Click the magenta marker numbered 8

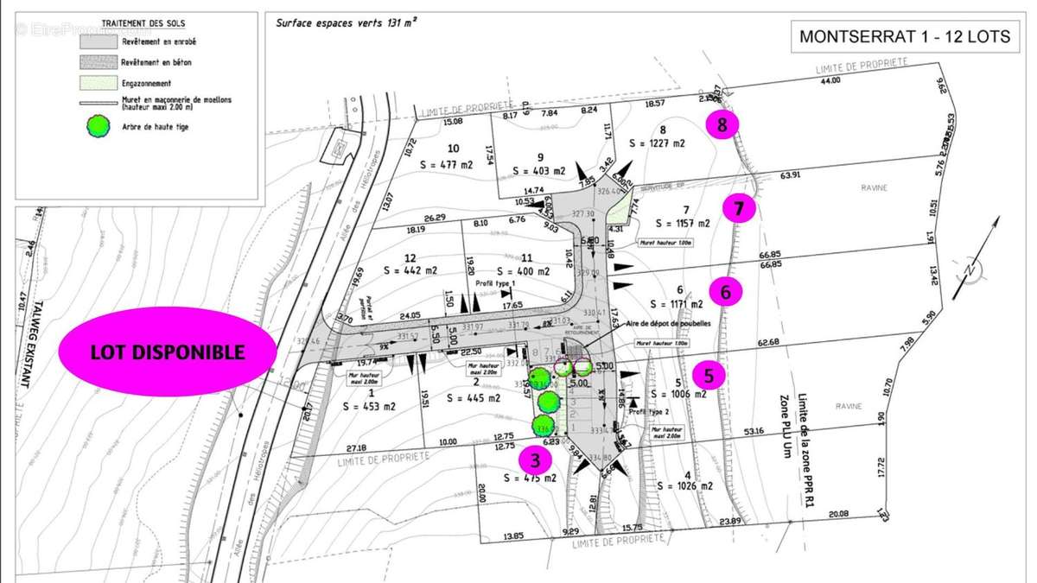722,124
